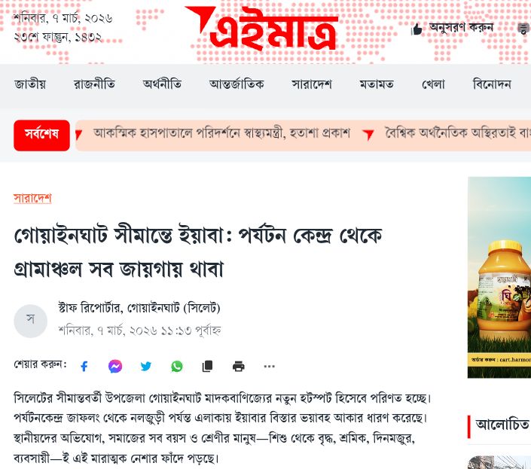Open more share options ellipsis

coord(269,366)
